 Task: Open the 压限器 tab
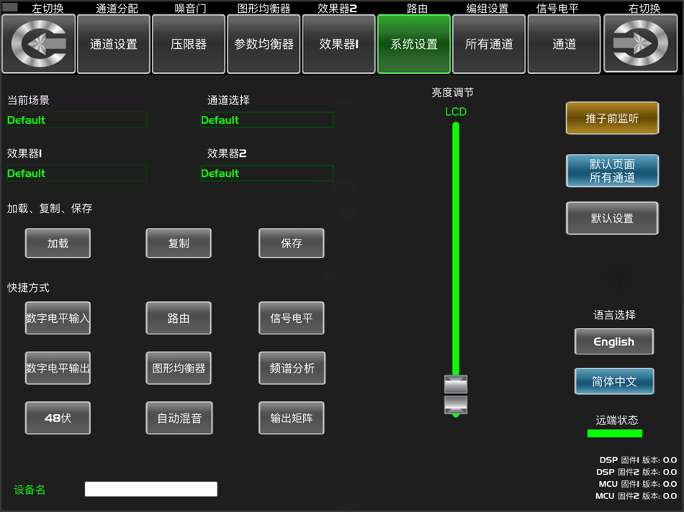(189, 44)
